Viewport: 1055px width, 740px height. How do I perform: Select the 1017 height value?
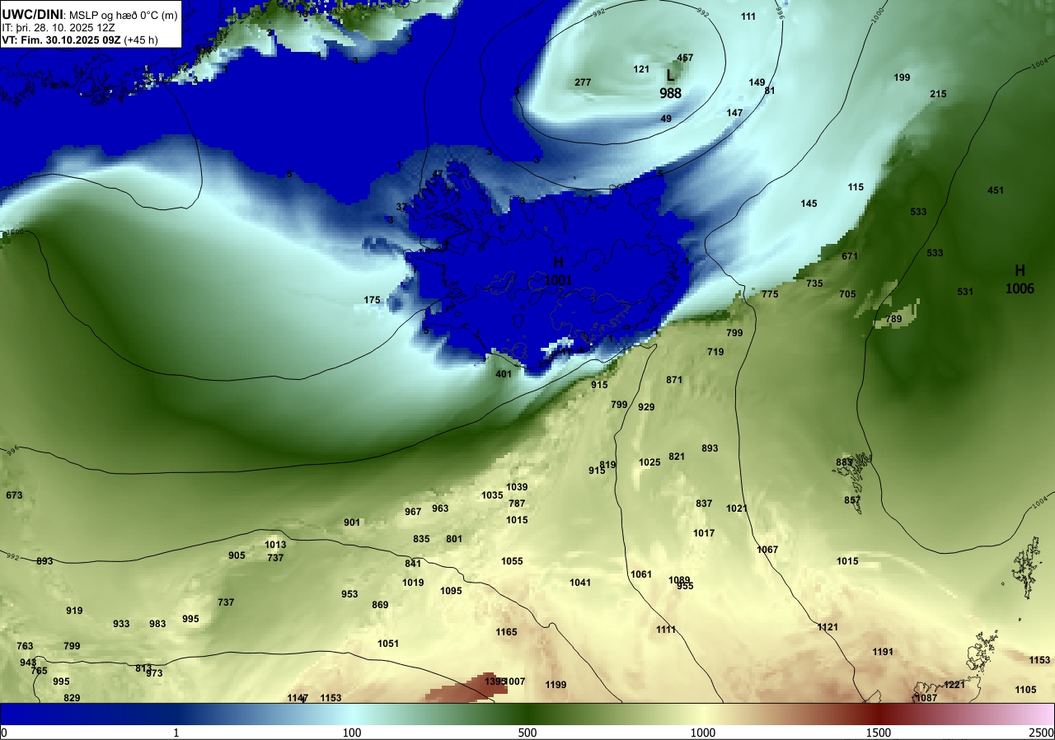coord(704,533)
